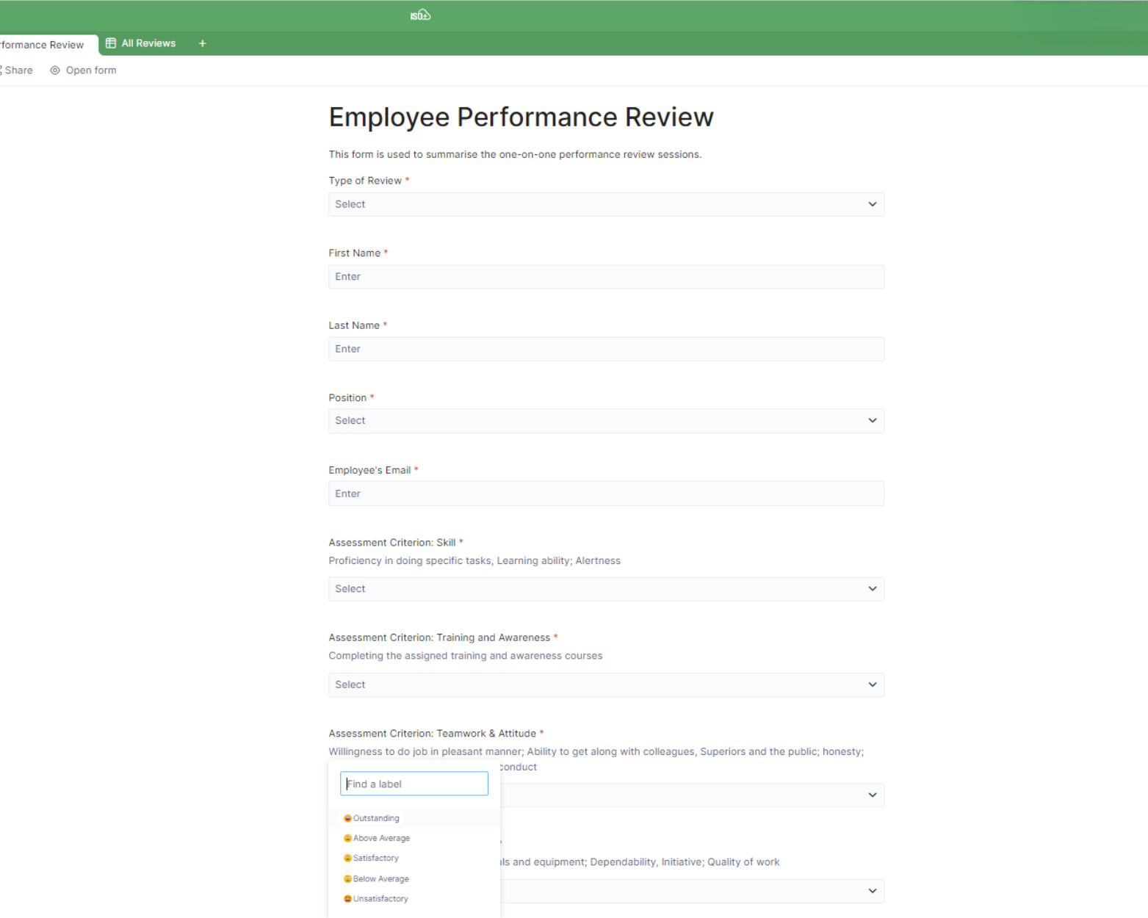Open the Training and Awareness dropdown

click(x=605, y=684)
